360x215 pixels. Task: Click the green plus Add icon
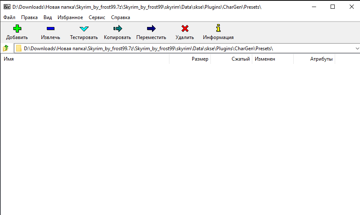pos(17,29)
